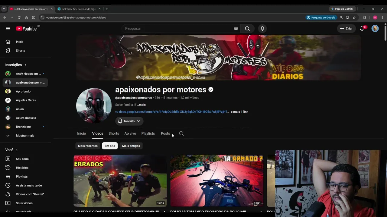Open the Aprofundo channel in sidebar

(x=25, y=91)
